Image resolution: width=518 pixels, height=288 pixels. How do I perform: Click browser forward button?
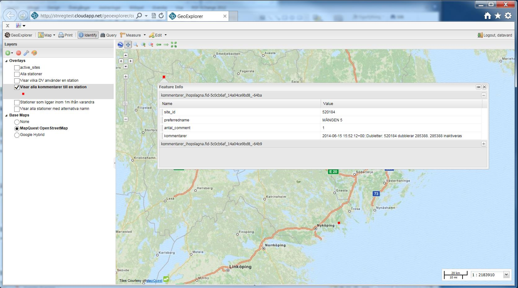[x=23, y=15]
